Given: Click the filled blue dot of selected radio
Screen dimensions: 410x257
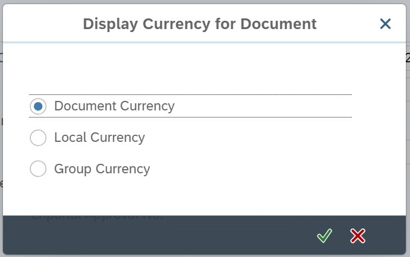Looking at the screenshot, I should (x=38, y=106).
